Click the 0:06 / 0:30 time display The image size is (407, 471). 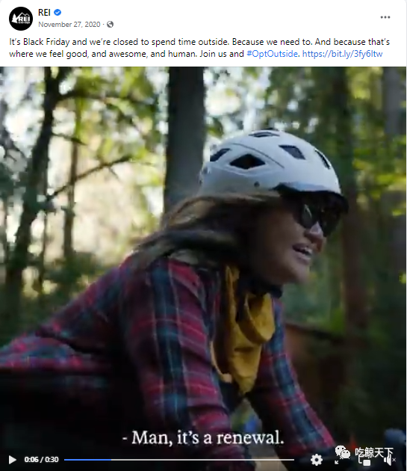click(x=41, y=460)
